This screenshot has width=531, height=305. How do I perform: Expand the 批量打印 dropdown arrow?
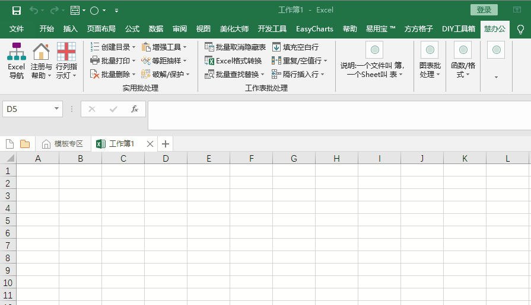(133, 60)
